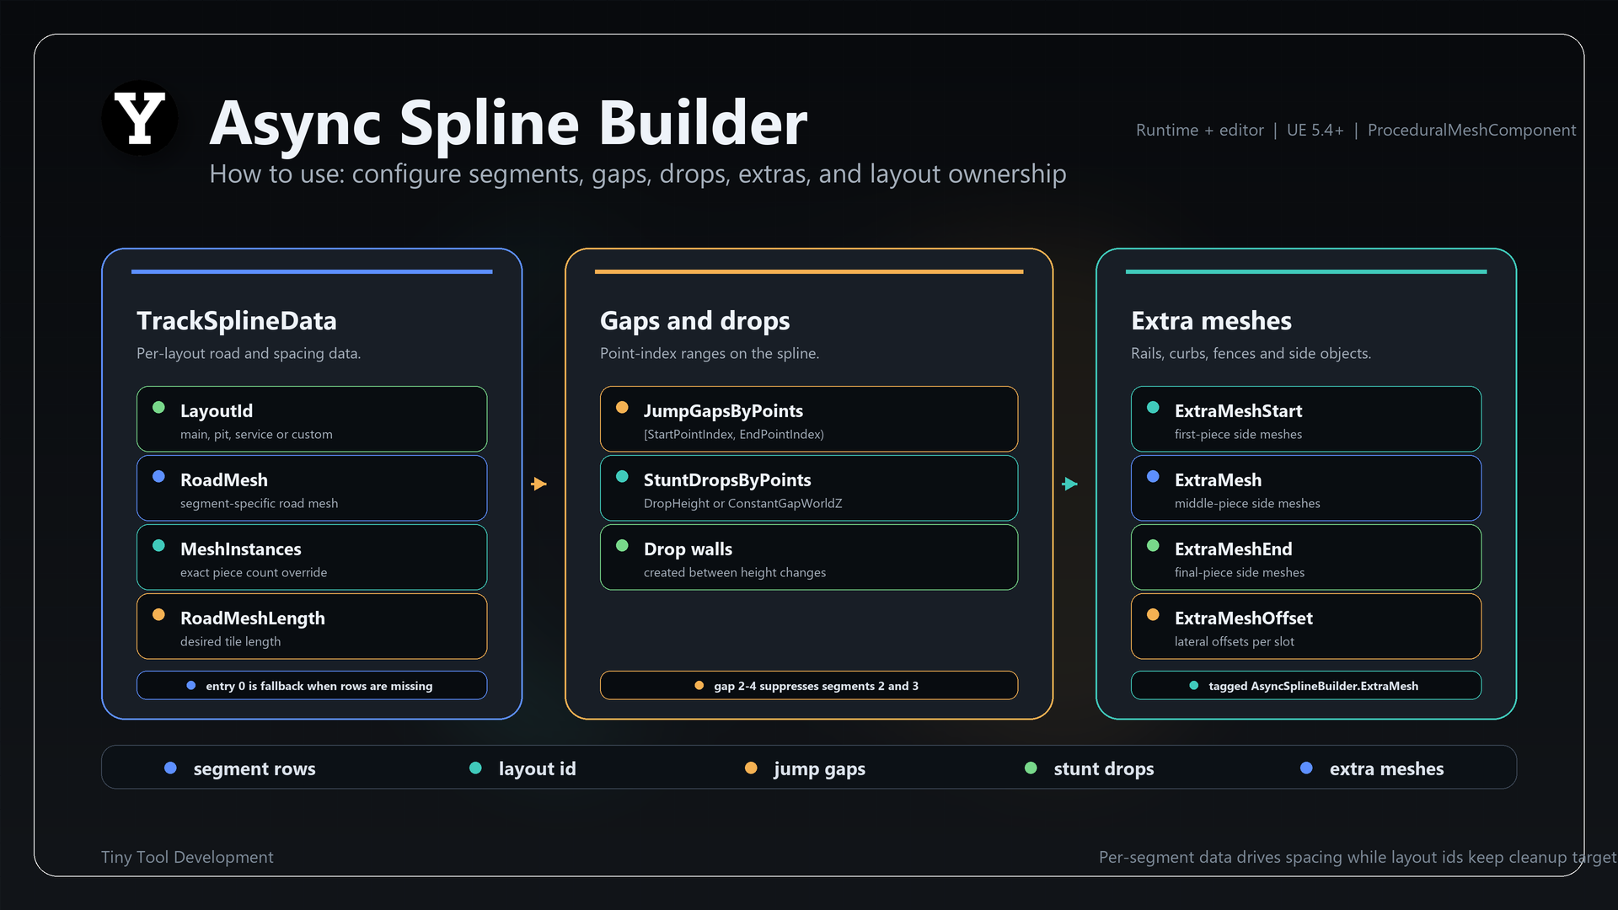This screenshot has width=1618, height=910.
Task: Select the MeshInstances card
Action: (x=312, y=557)
